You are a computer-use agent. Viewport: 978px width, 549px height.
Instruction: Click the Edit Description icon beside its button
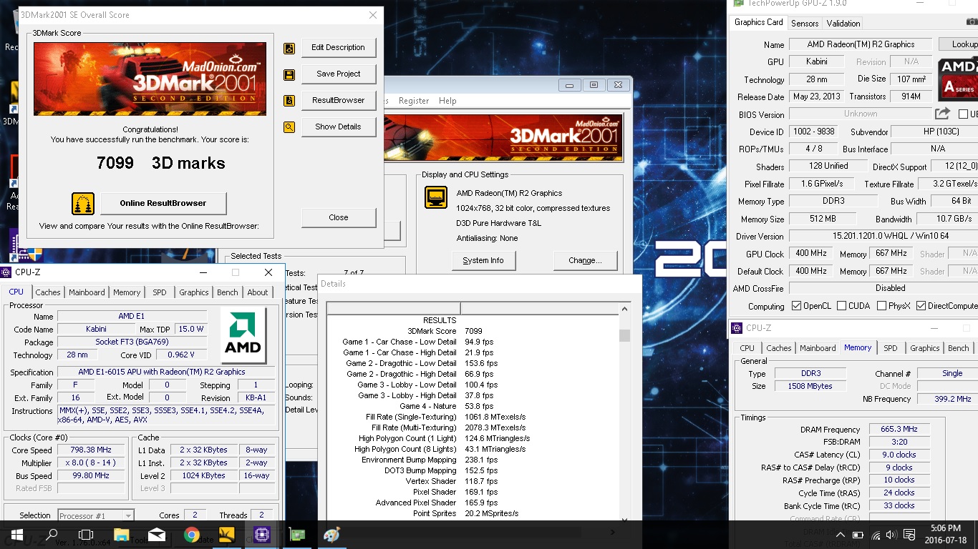coord(289,49)
